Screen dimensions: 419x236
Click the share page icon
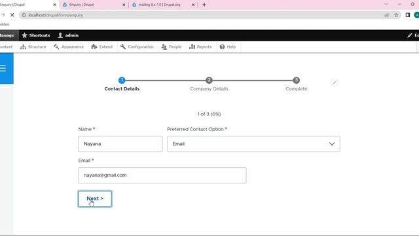387,15
